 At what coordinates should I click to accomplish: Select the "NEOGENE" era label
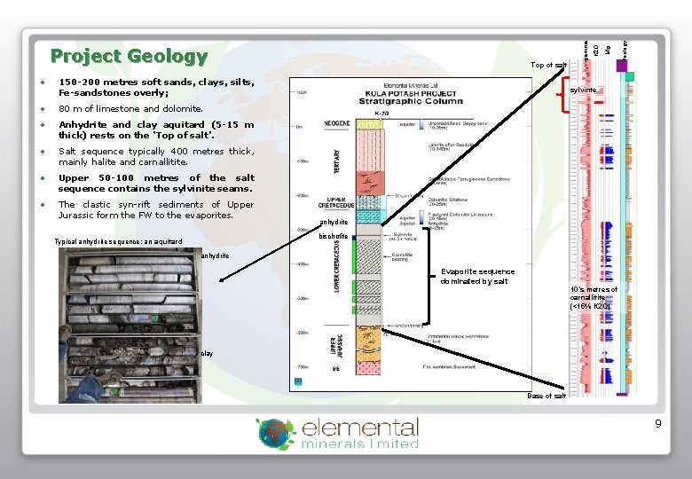point(337,123)
